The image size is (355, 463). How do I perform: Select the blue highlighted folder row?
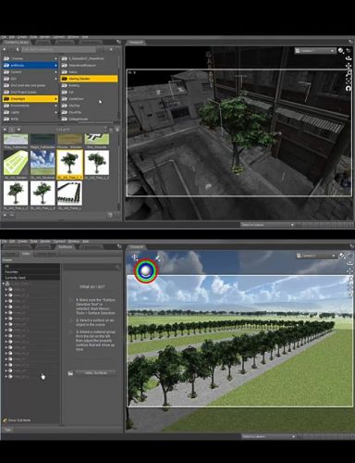coord(31,66)
